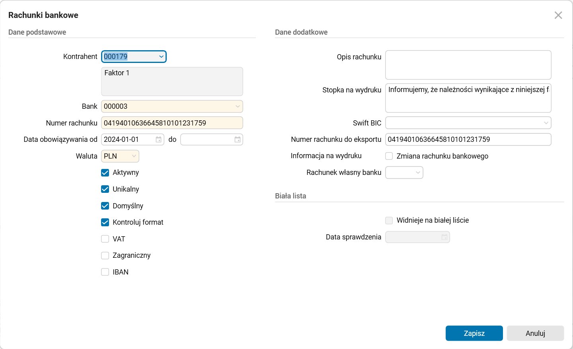Image resolution: width=573 pixels, height=349 pixels.
Task: Click the Numer rachunku field
Action: click(172, 123)
